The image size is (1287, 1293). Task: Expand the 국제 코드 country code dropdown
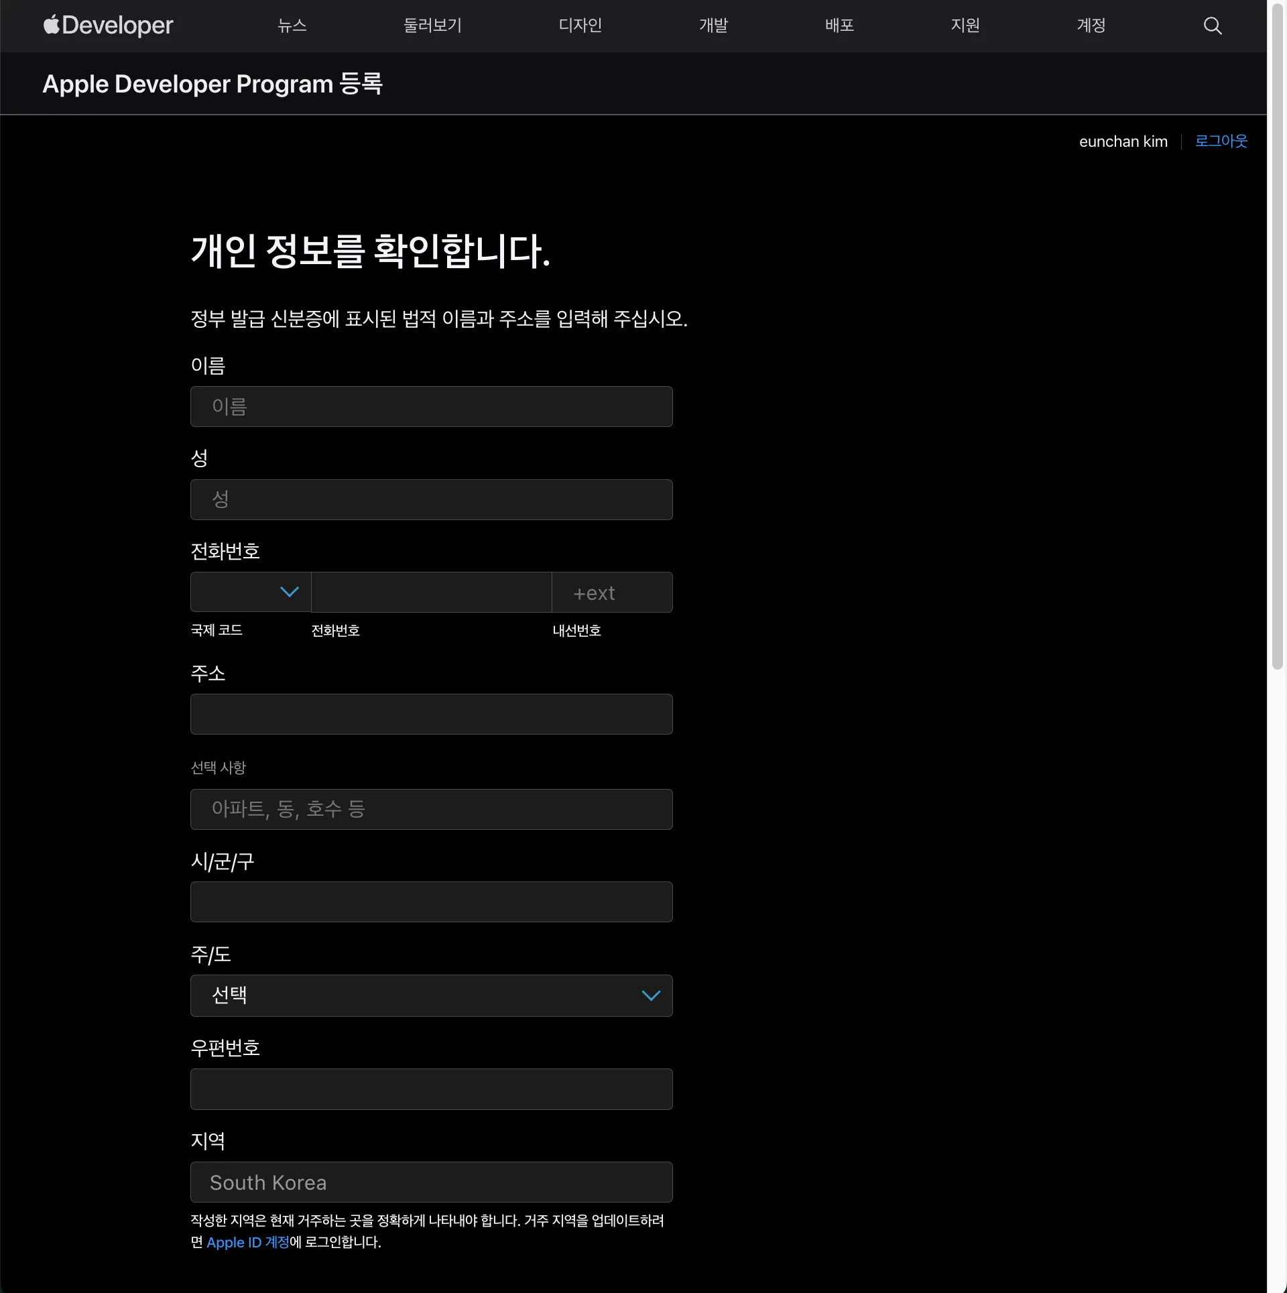[x=250, y=592]
